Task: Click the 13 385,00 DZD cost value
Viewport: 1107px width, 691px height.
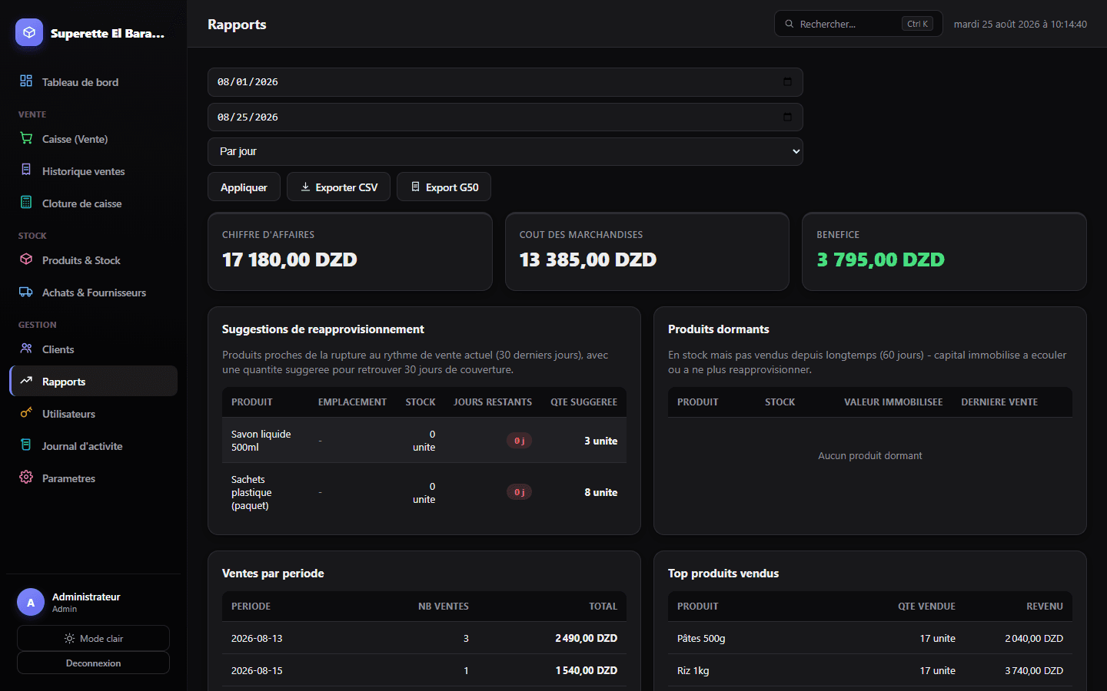Action: [588, 260]
